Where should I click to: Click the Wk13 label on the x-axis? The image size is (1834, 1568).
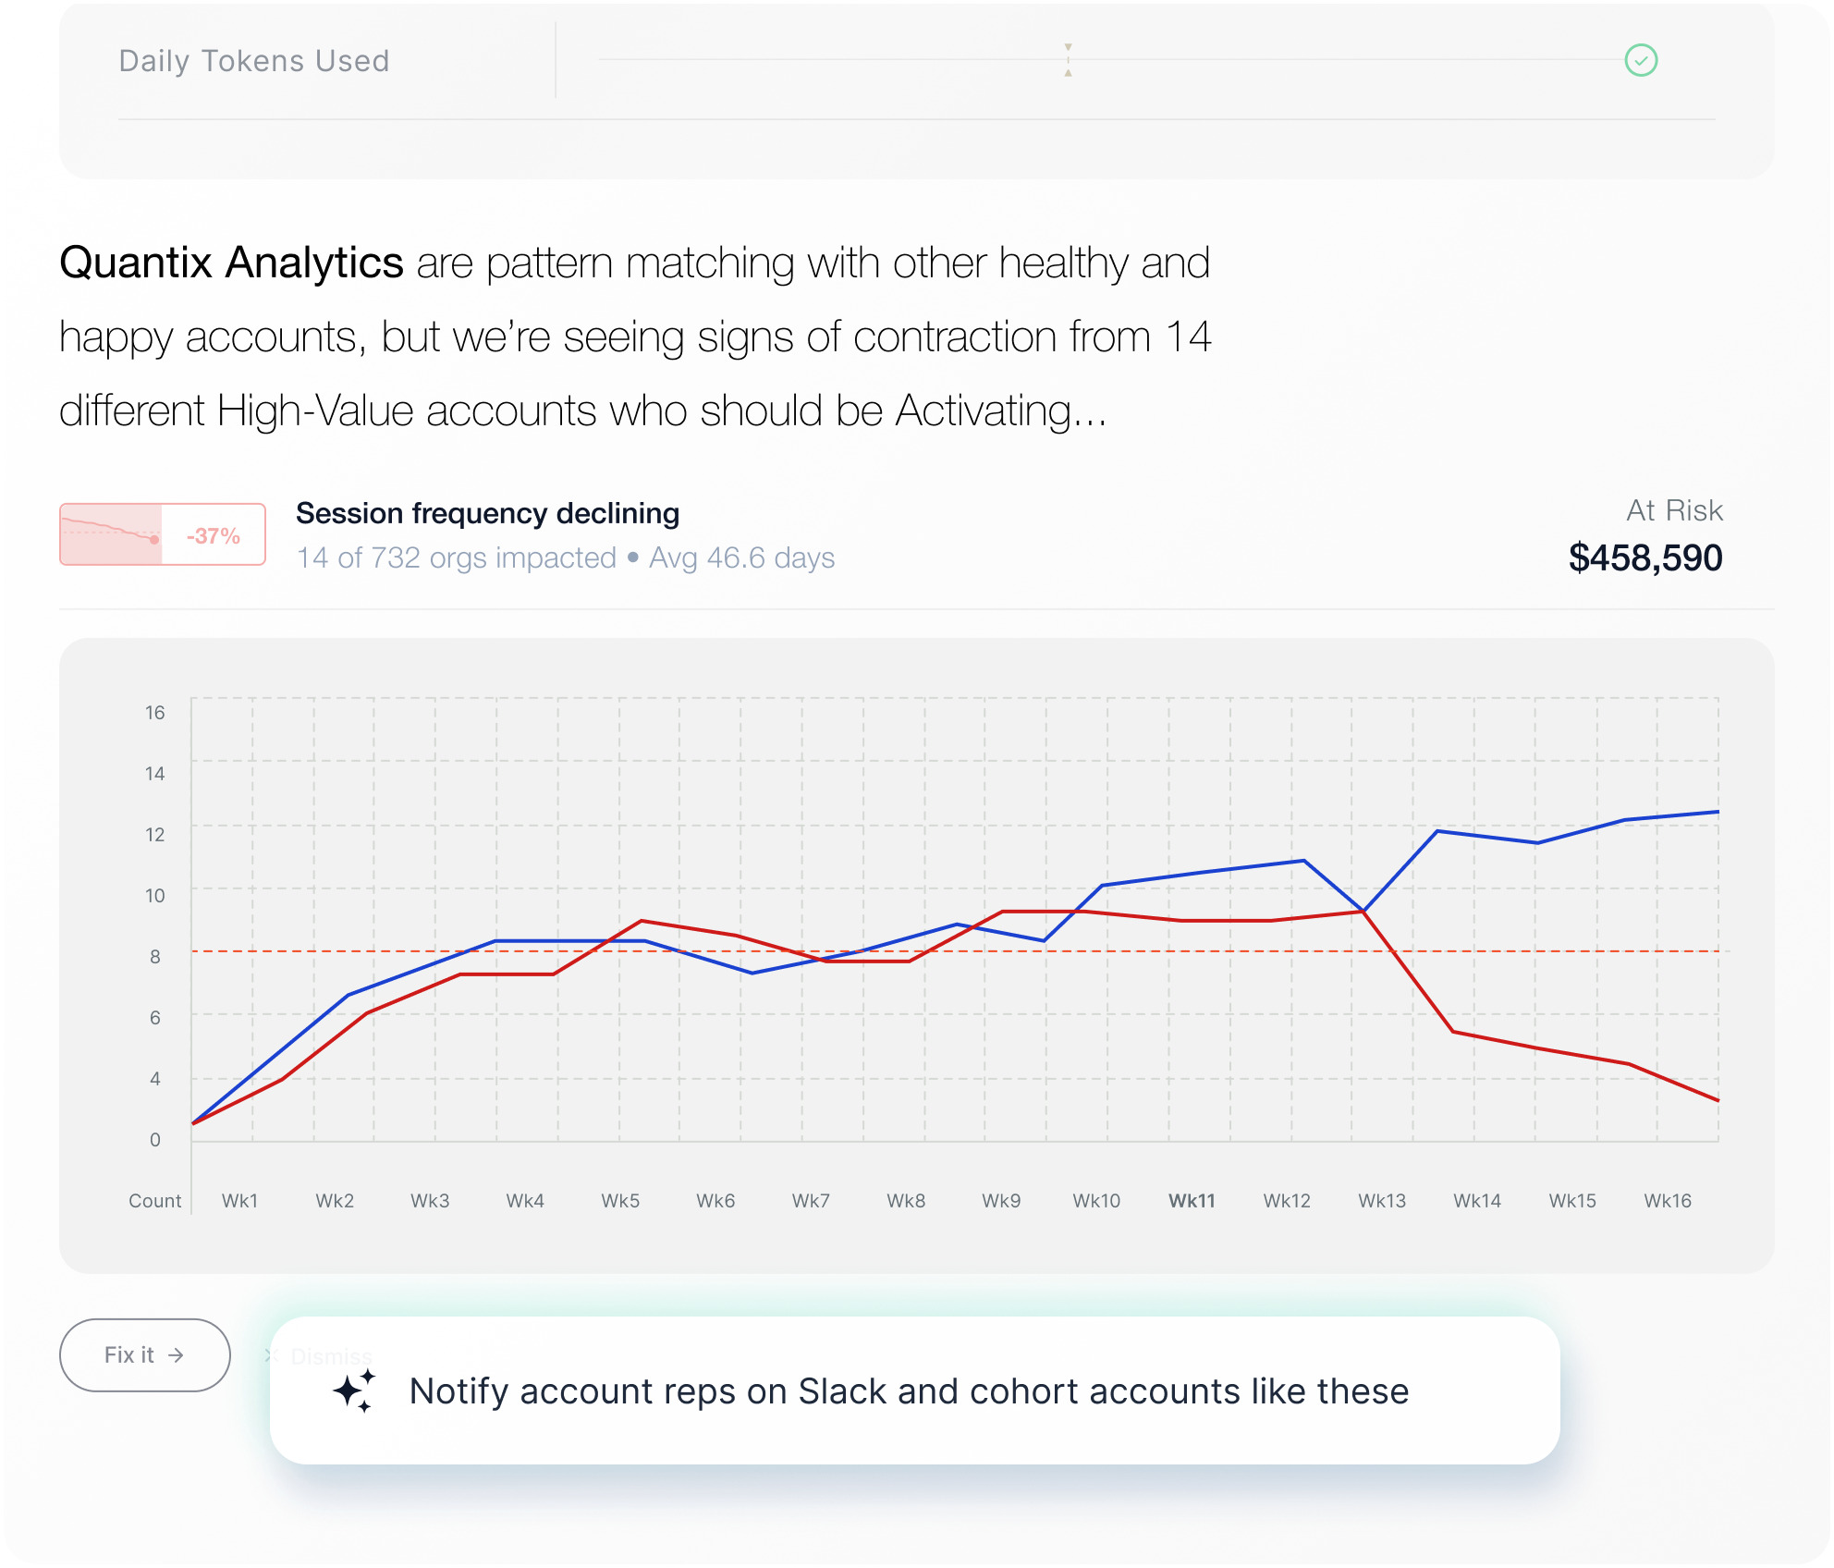click(x=1382, y=1201)
